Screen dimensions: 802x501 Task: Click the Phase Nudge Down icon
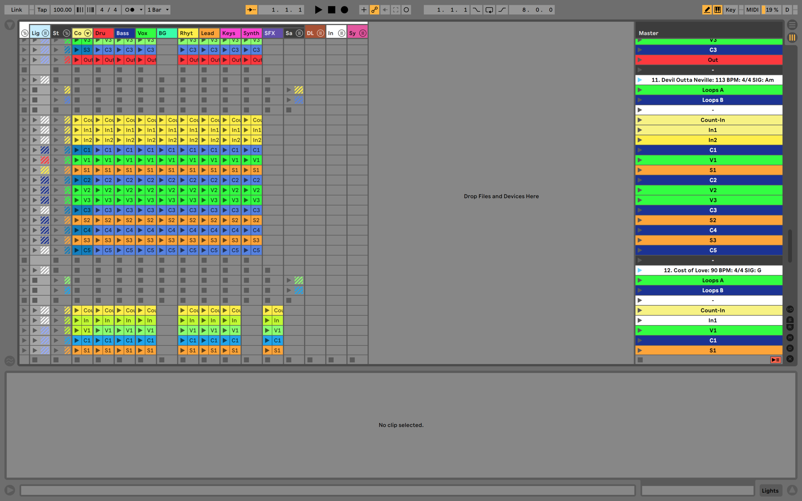pyautogui.click(x=80, y=10)
